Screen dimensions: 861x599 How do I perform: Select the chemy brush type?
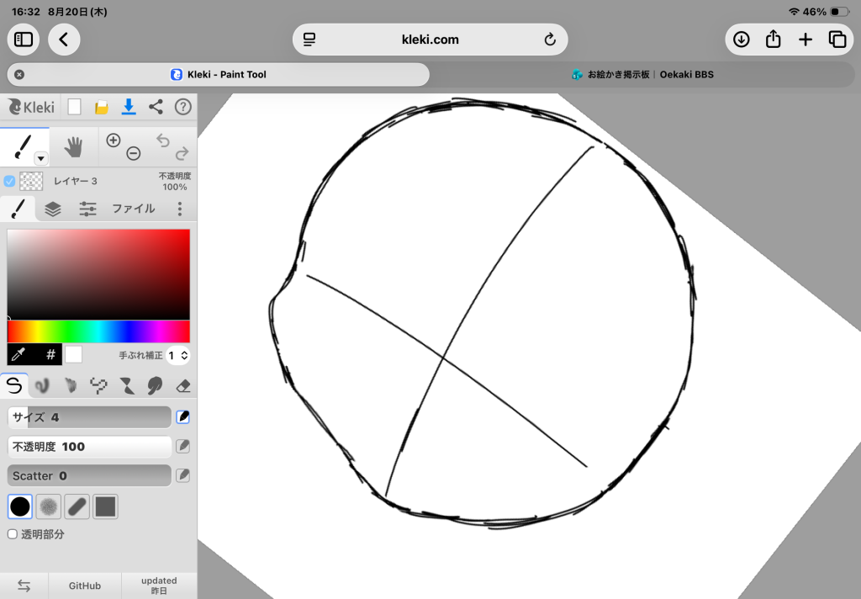127,386
